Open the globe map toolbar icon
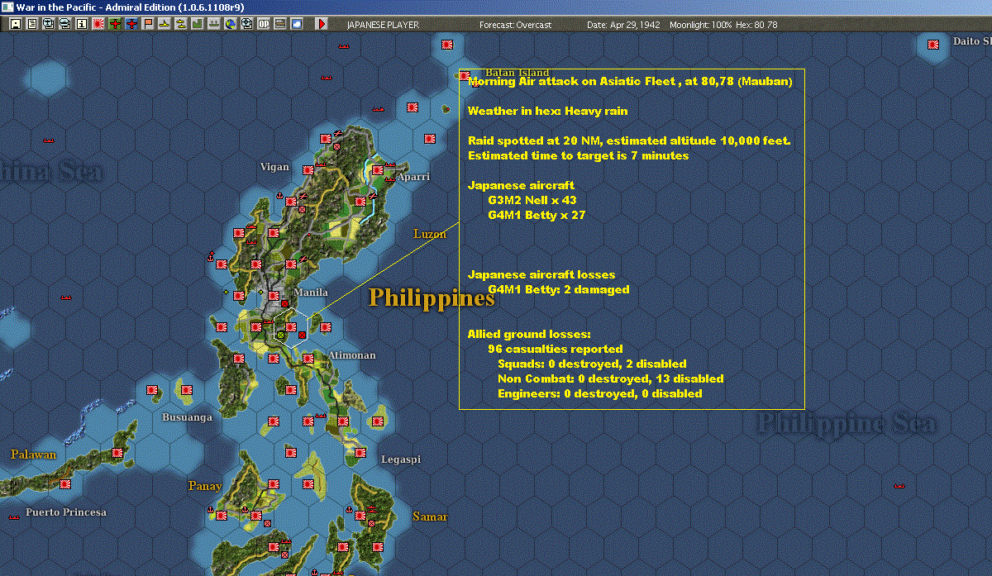The height and width of the screenshot is (576, 992). 231,25
